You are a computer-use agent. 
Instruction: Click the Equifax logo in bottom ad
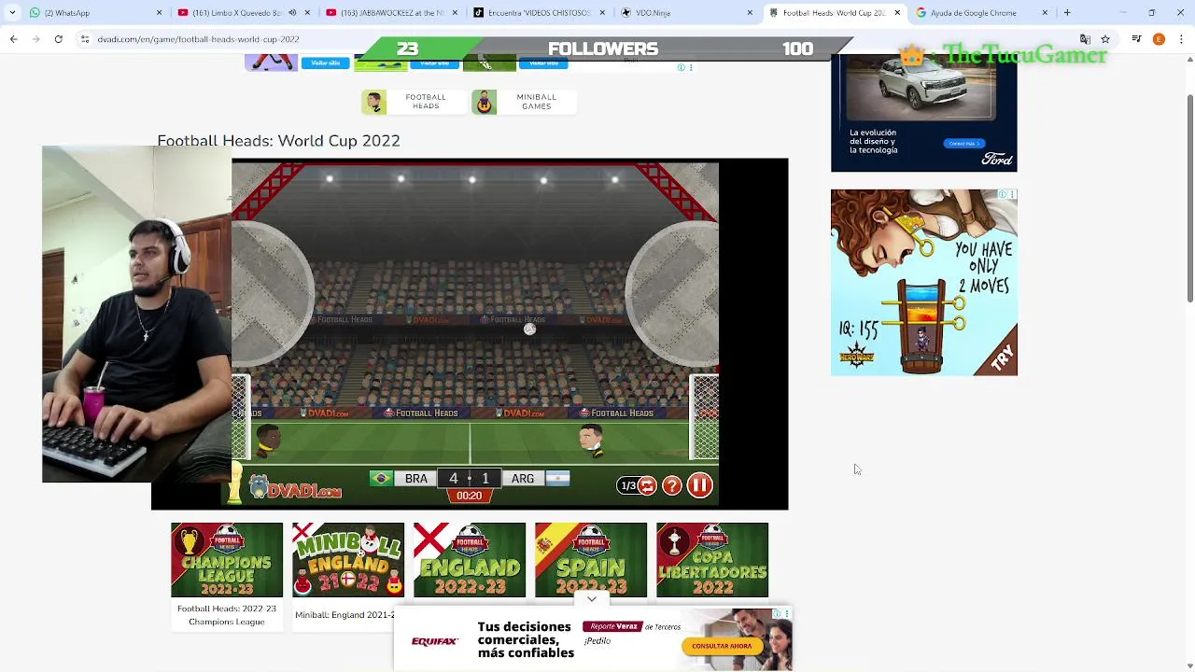(435, 641)
